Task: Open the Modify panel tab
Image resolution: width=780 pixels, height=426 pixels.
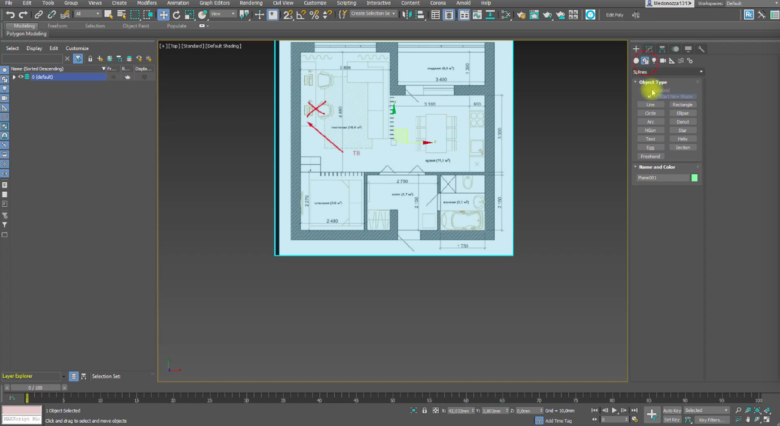Action: [x=649, y=49]
